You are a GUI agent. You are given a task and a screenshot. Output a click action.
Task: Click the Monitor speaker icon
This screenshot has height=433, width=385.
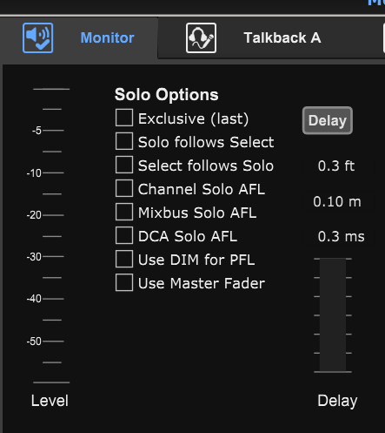point(37,37)
